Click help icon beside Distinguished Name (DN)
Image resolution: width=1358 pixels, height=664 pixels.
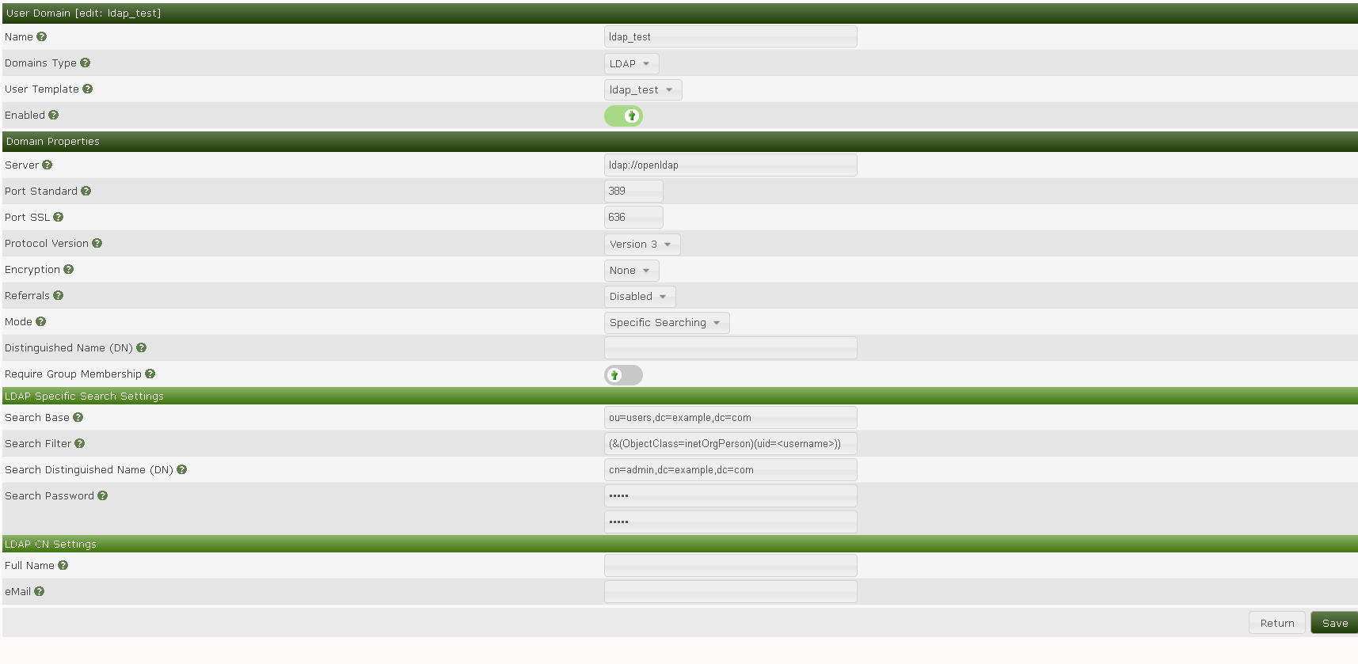pos(142,347)
